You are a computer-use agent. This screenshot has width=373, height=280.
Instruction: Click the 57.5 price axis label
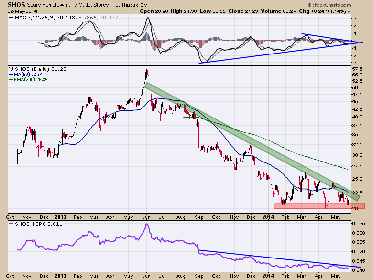click(x=357, y=69)
